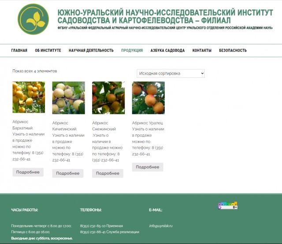Click the Абрикос Уралец product photo
Image resolution: width=282 pixels, height=244 pixels.
click(x=148, y=98)
